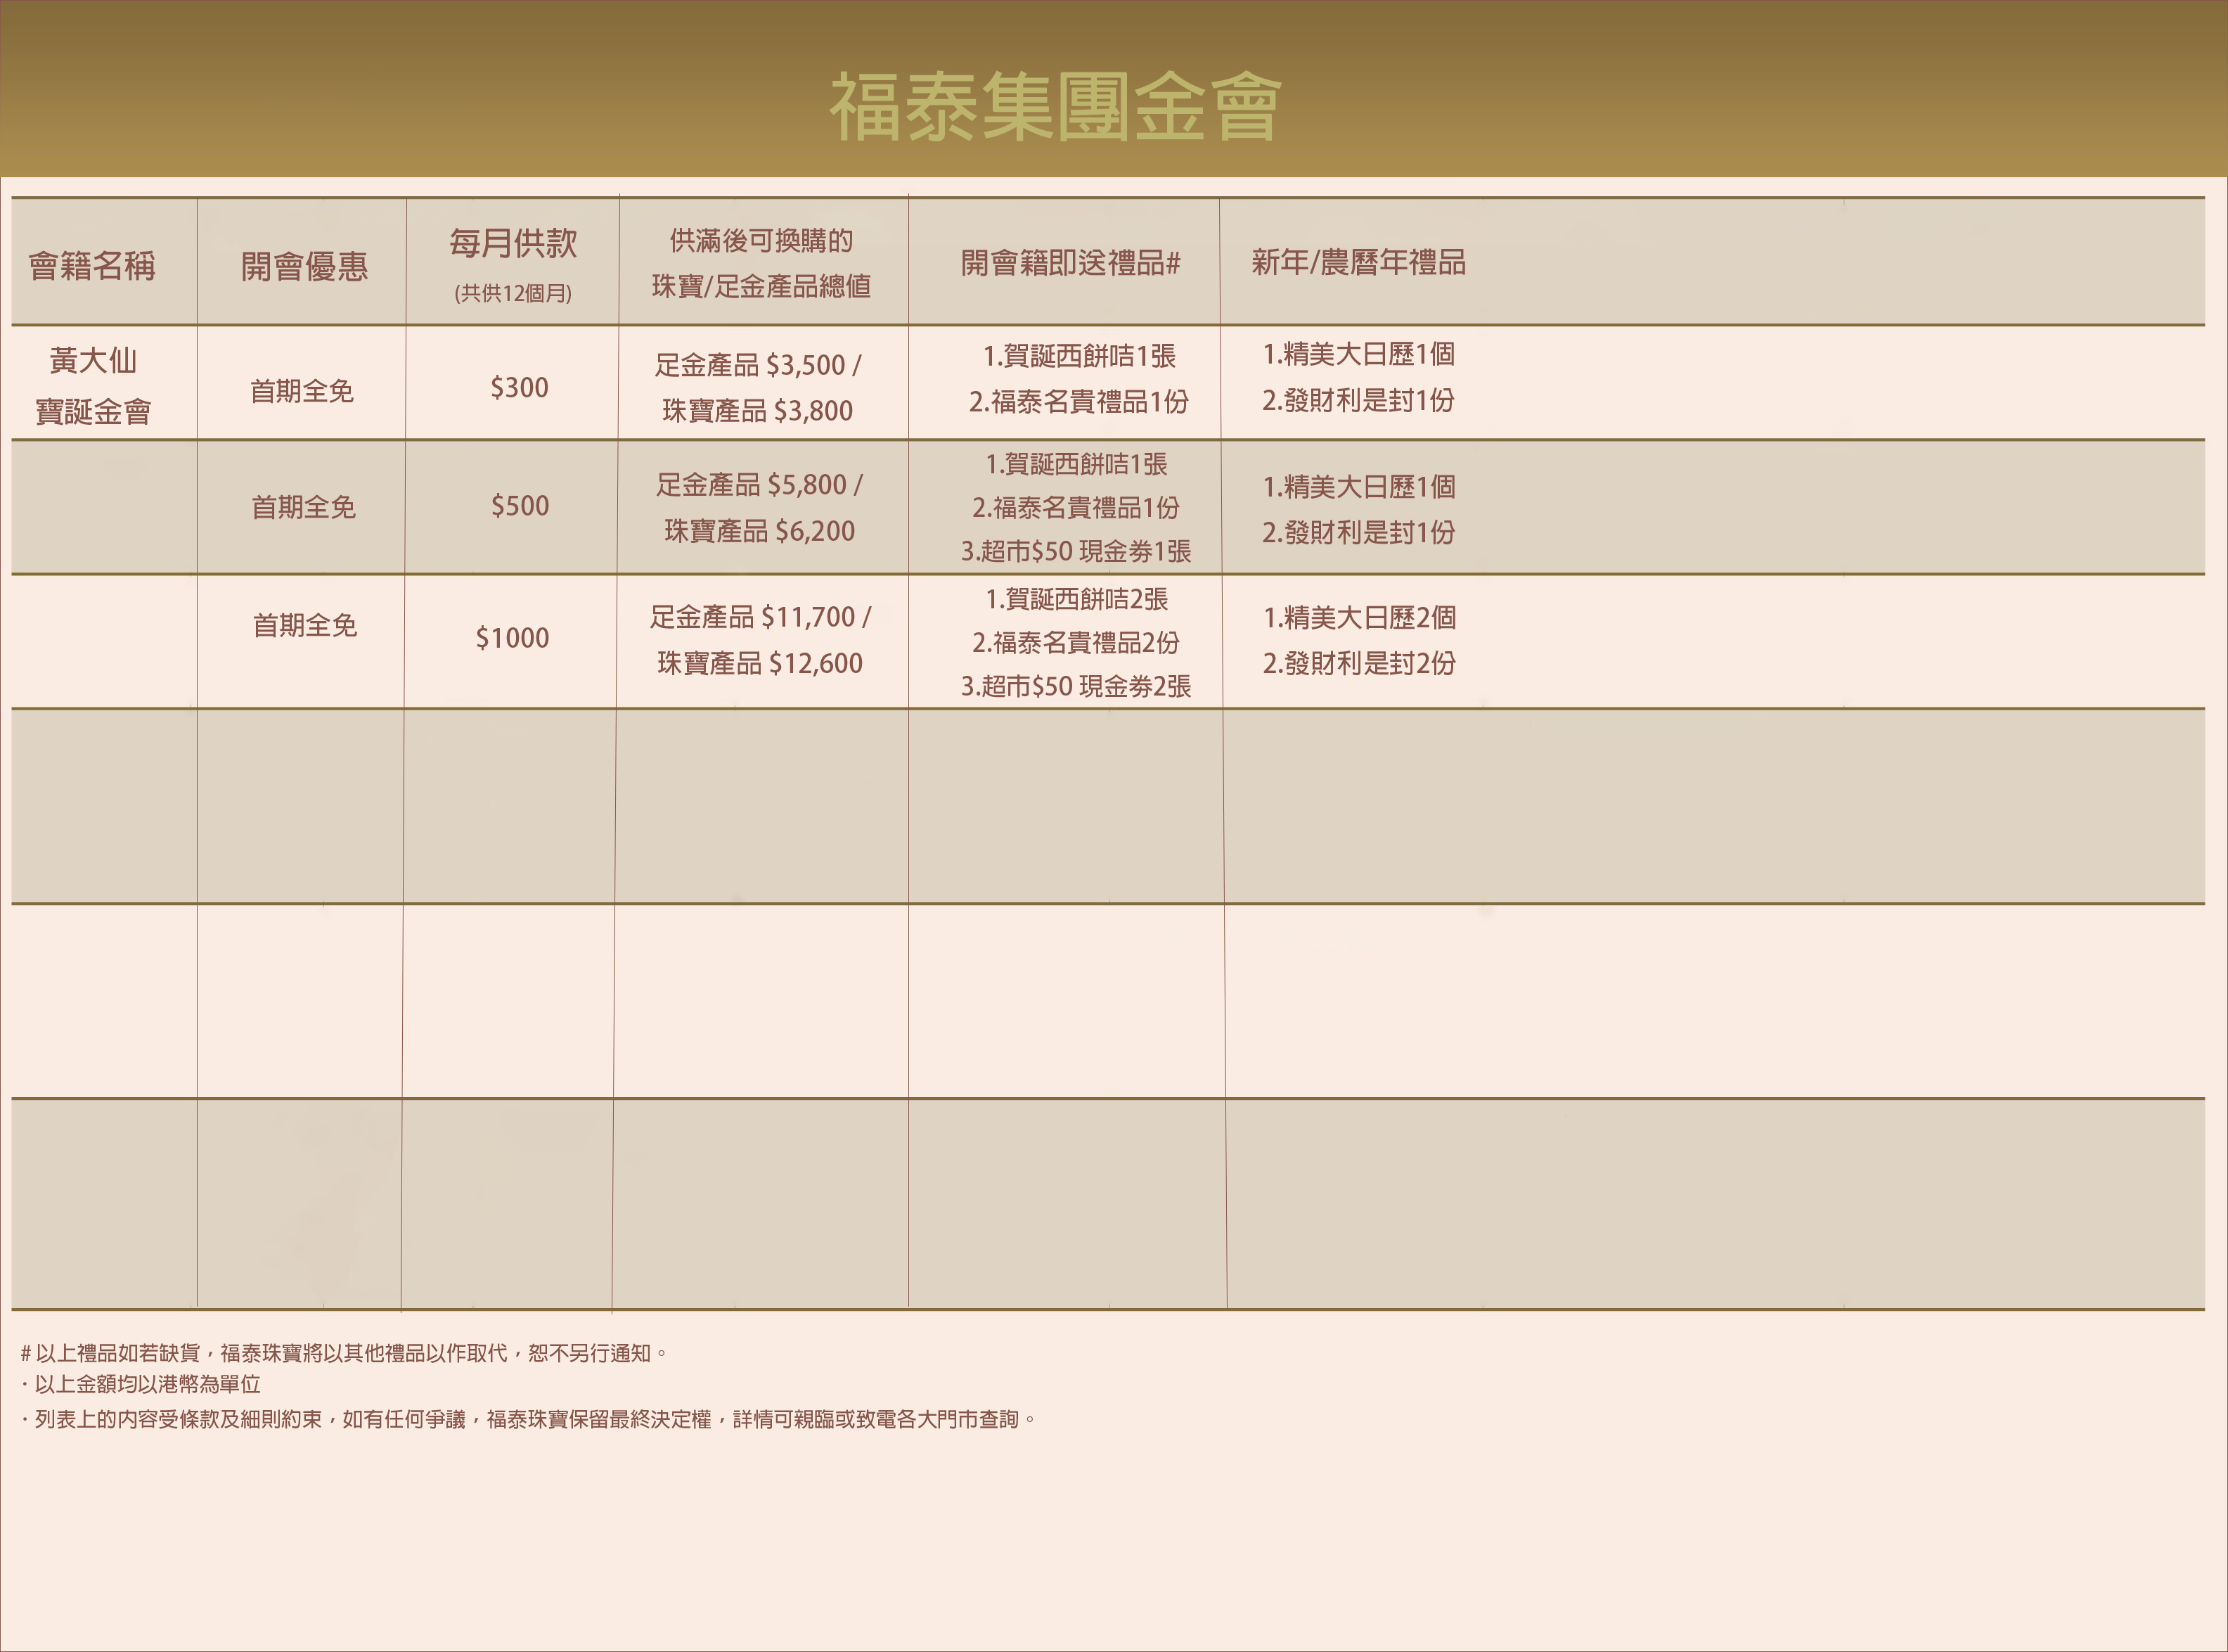Click the (共供12個月) subtitle text
Image resolution: width=2228 pixels, height=1652 pixels.
513,294
